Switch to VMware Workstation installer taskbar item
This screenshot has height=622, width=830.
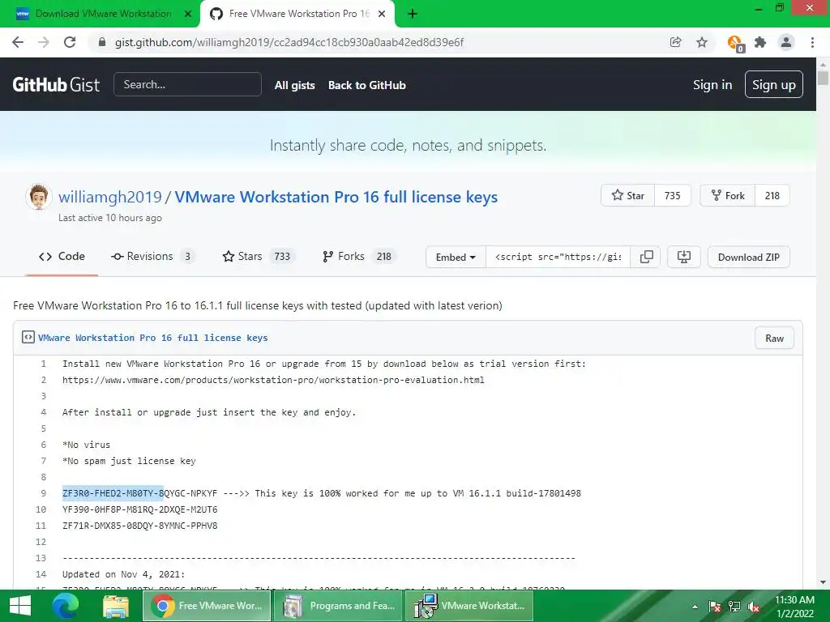coord(469,606)
